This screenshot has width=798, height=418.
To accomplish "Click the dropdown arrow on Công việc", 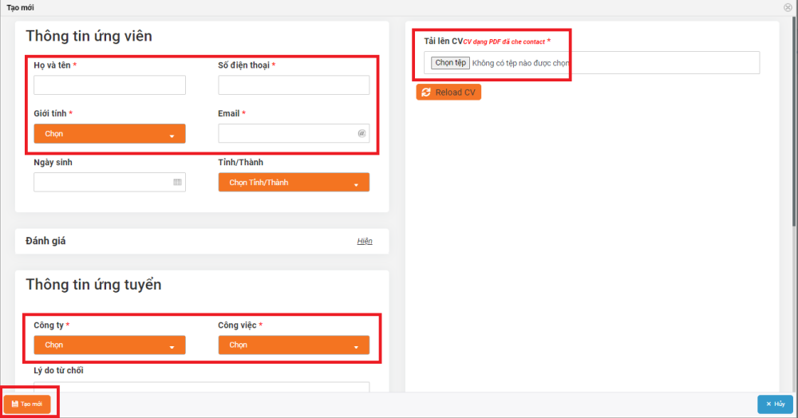I will click(356, 346).
